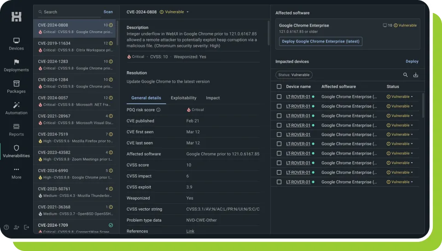Click the Critical fire icon in the description
442x251 pixels.
129,57
